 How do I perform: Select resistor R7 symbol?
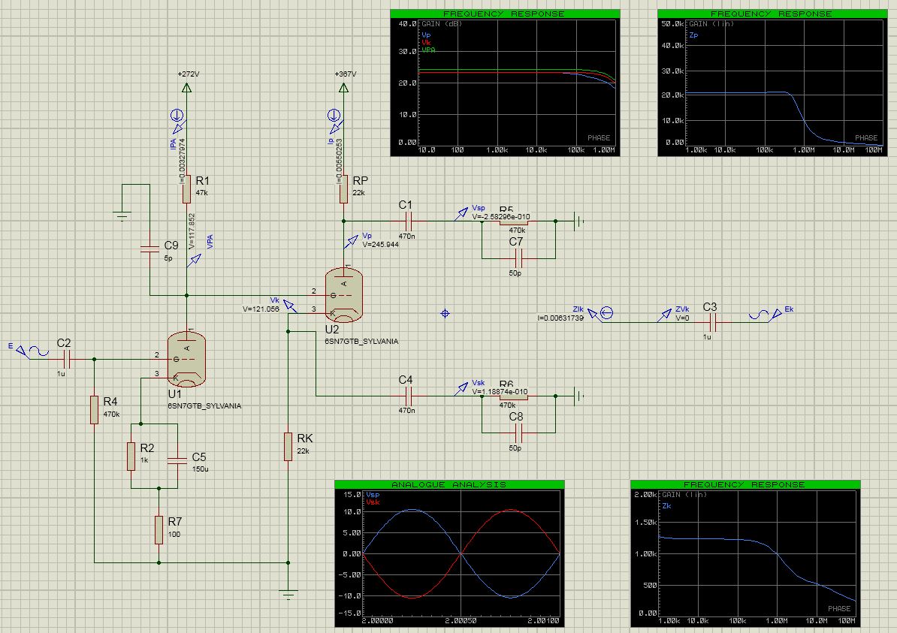pos(159,529)
